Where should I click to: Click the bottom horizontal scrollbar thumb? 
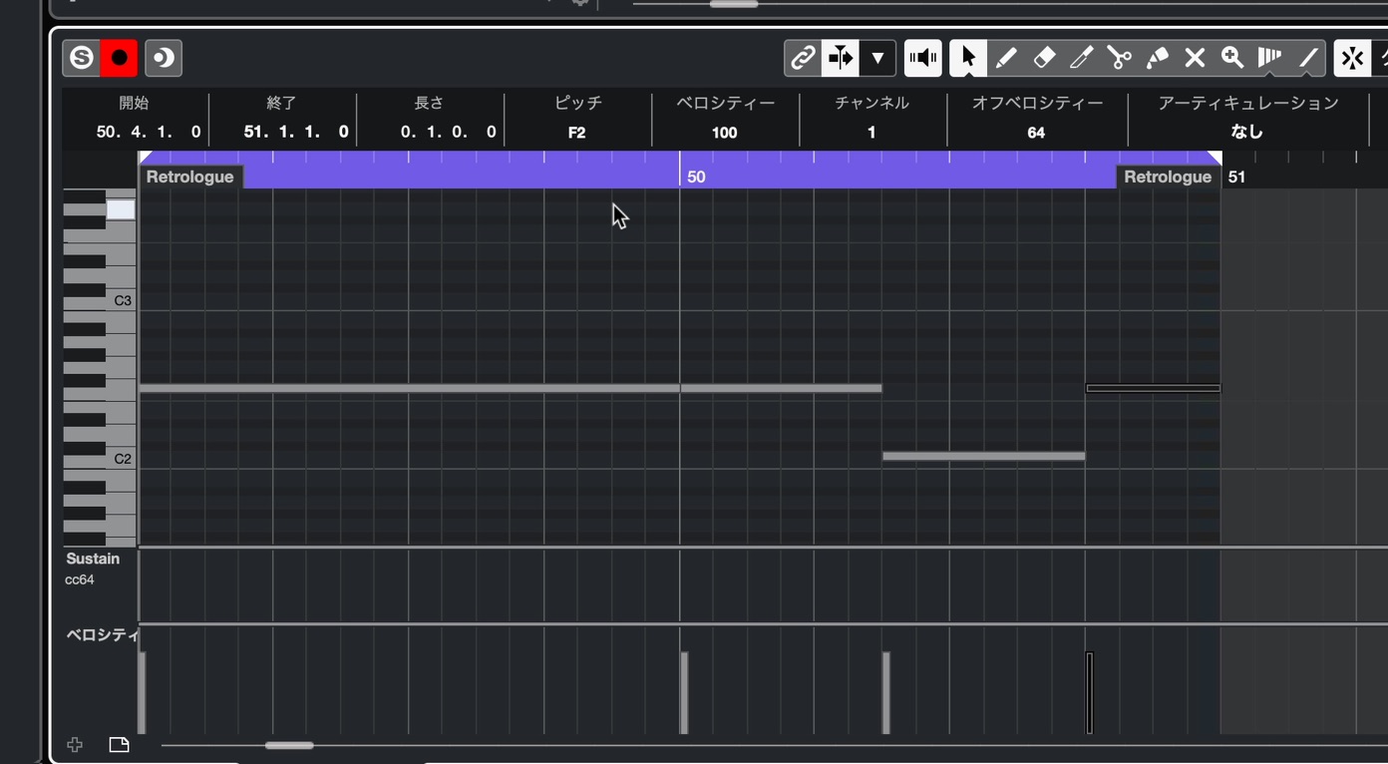(289, 745)
